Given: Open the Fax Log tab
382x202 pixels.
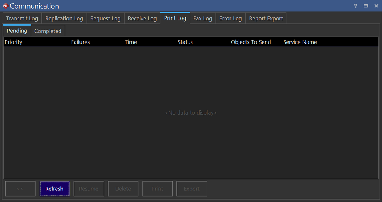Looking at the screenshot, I should tap(203, 19).
